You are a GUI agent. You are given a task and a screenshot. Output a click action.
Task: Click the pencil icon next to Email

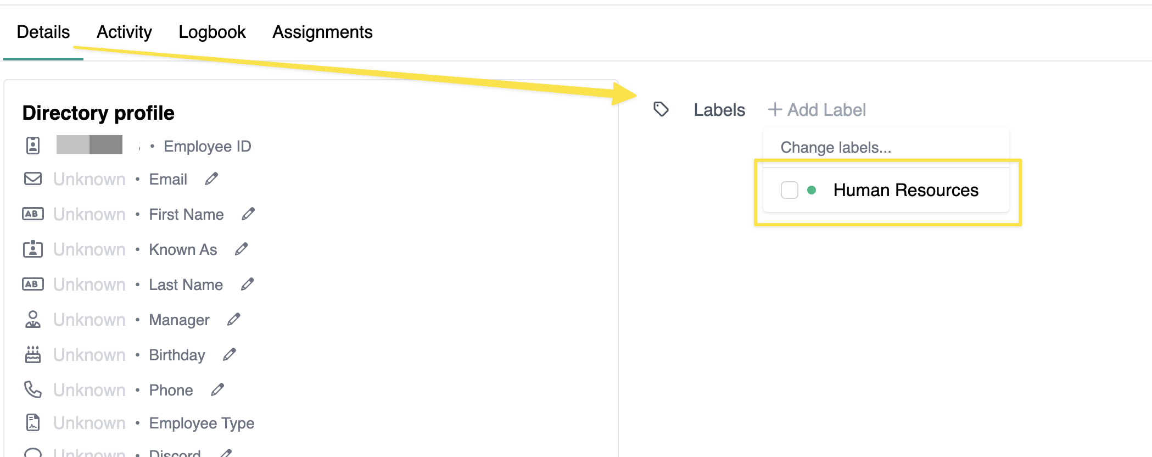pyautogui.click(x=211, y=179)
